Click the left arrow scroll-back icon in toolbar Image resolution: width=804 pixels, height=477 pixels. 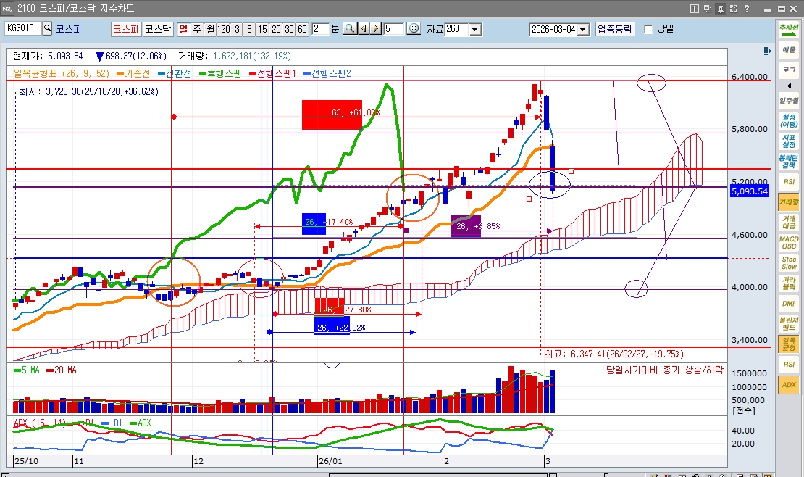(364, 29)
